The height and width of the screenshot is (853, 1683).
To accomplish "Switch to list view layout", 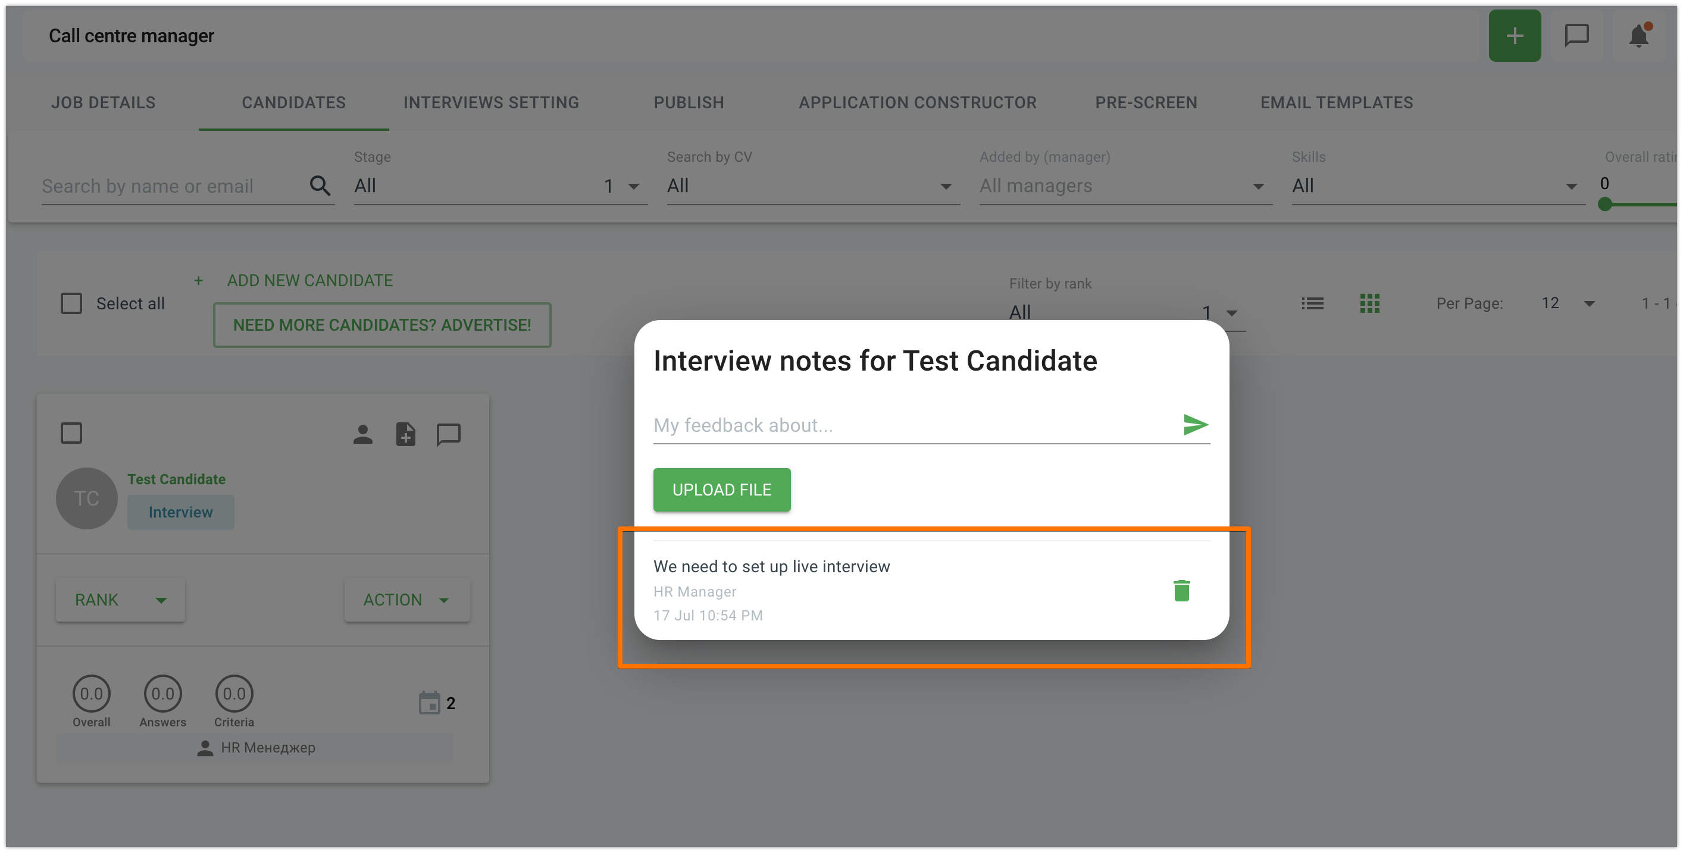I will pos(1312,303).
